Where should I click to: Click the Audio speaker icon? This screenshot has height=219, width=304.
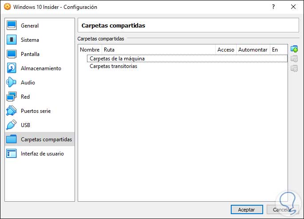pos(12,83)
